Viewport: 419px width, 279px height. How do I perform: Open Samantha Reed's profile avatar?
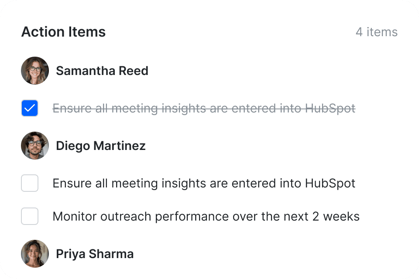click(35, 71)
